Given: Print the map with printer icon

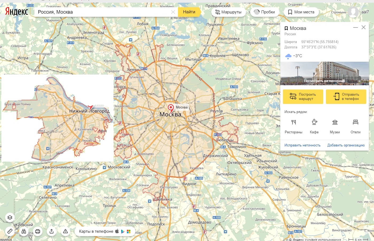Looking at the screenshot, I should pos(38,231).
